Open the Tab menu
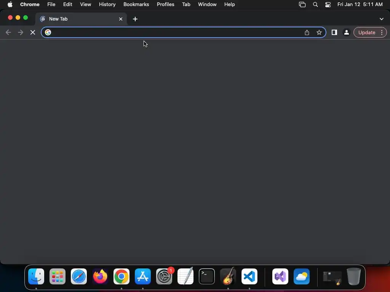Viewport: 390px width, 292px height. point(186,5)
